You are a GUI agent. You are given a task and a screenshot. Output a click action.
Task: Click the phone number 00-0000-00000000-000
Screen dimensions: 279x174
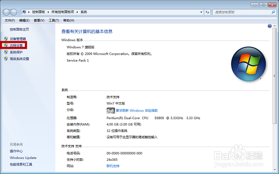tap(125, 153)
